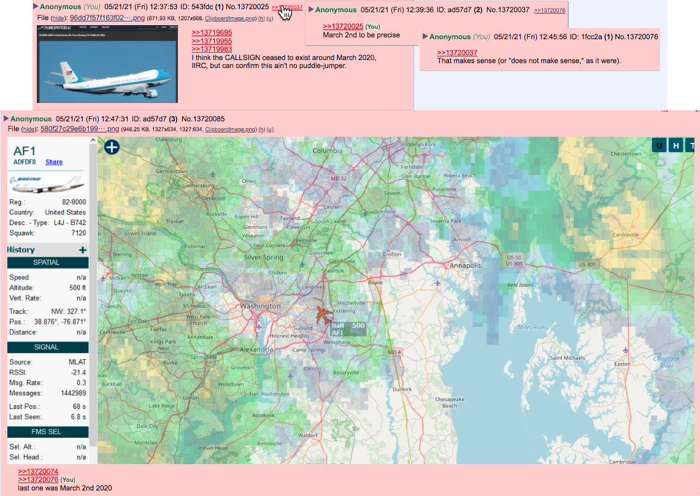Click the SIGNAL section header
Image resolution: width=700 pixels, height=496 pixels.
point(47,347)
